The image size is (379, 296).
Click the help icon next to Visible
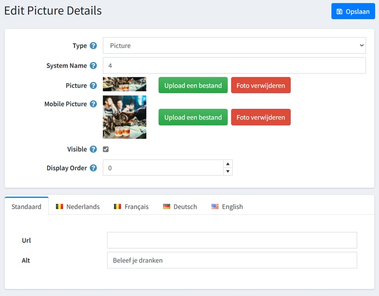(93, 149)
